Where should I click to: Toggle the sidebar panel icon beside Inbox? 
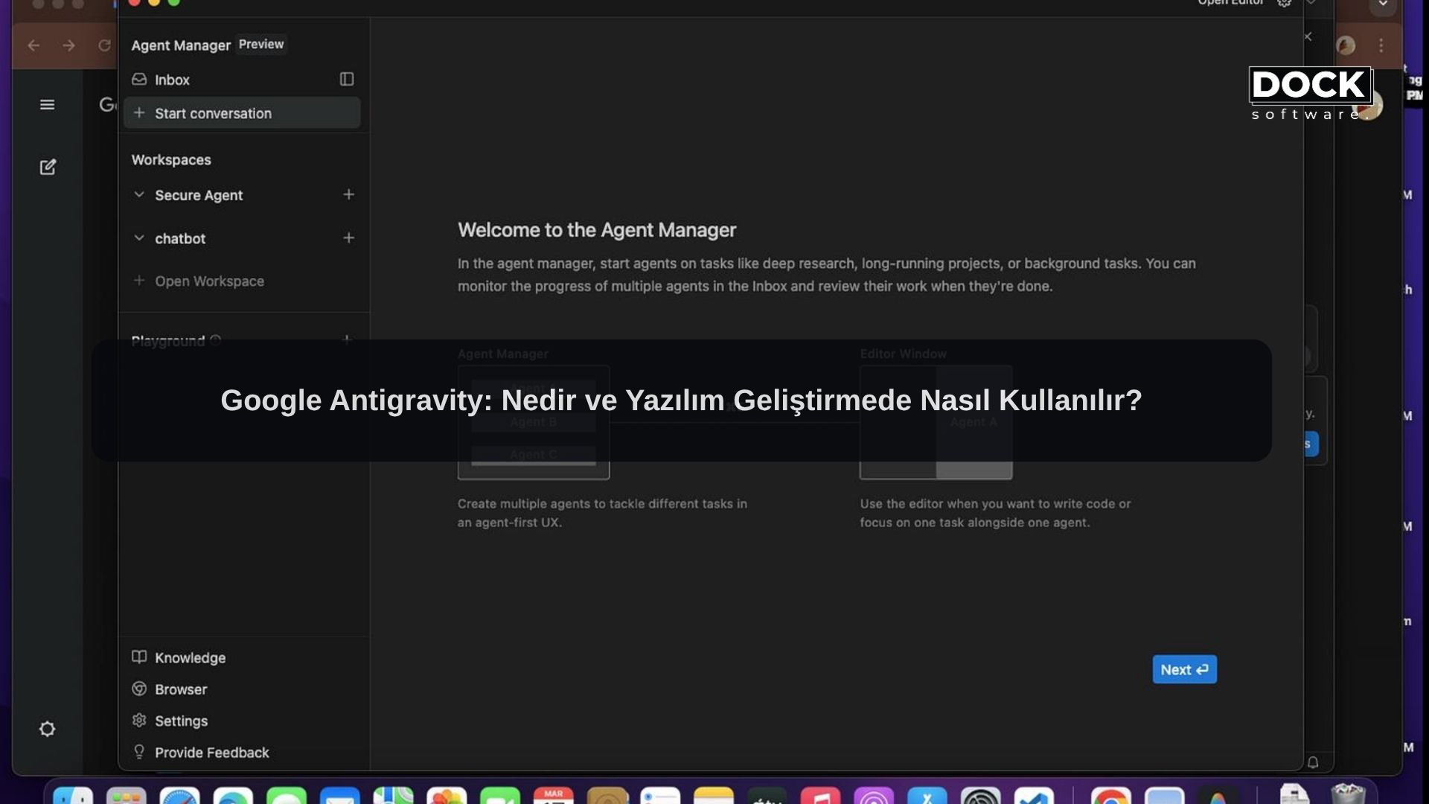347,79
